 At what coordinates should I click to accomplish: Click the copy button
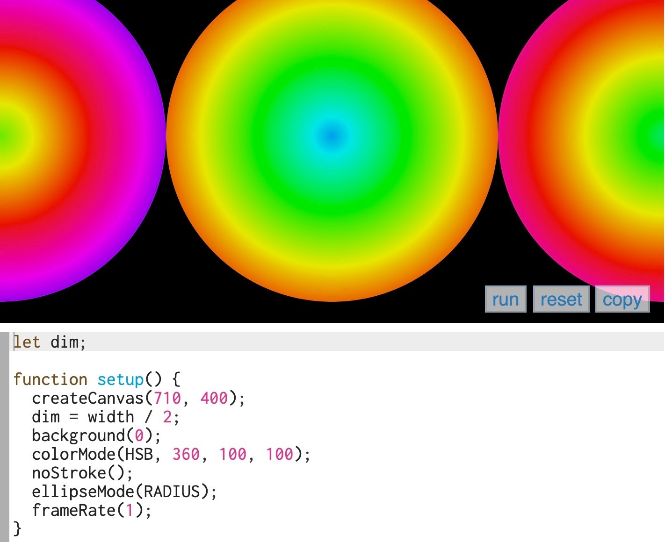click(622, 299)
